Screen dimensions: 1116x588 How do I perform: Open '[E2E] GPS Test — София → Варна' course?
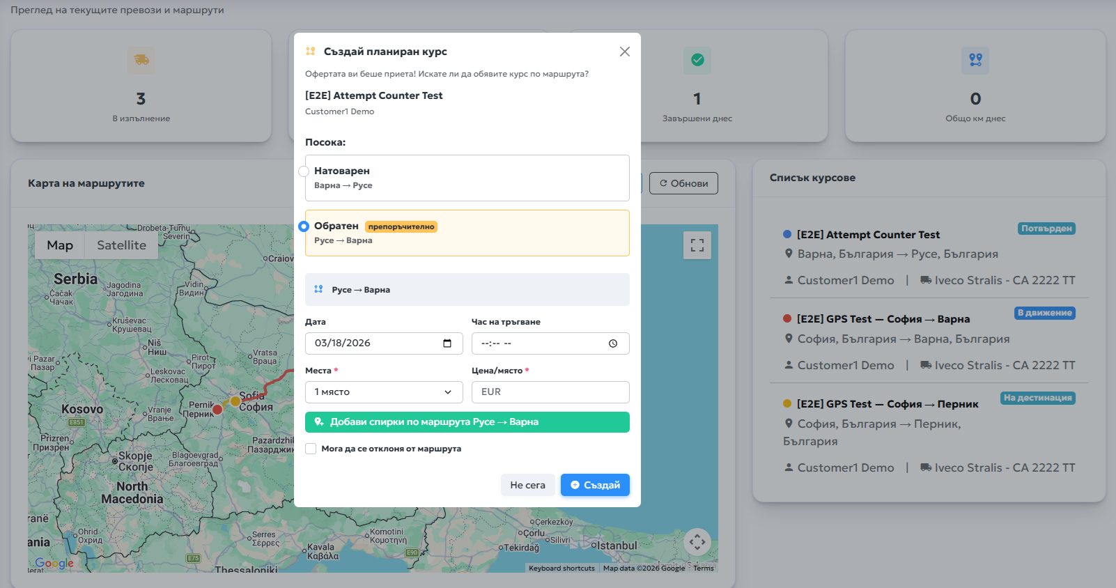(883, 319)
